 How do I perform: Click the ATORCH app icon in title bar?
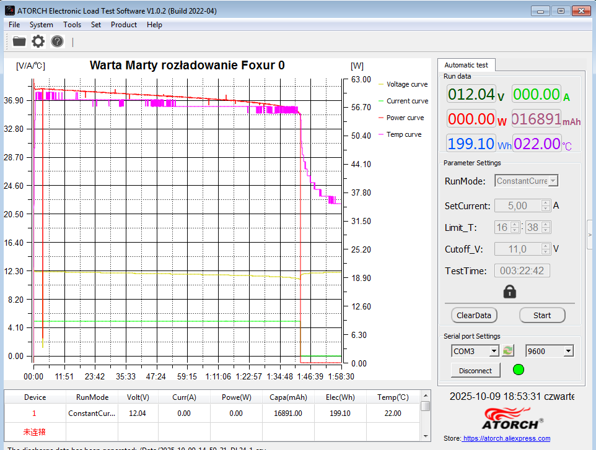[9, 11]
